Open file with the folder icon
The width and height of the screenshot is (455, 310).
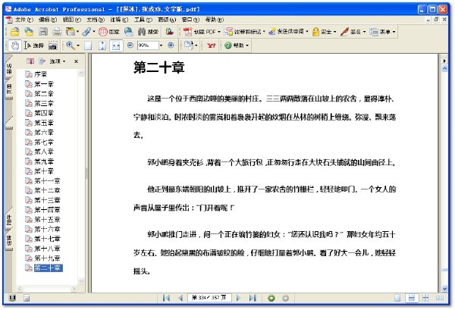pos(15,32)
